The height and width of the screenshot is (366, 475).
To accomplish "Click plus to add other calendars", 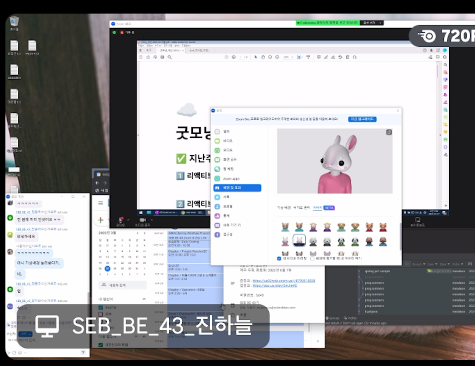I will 136,336.
